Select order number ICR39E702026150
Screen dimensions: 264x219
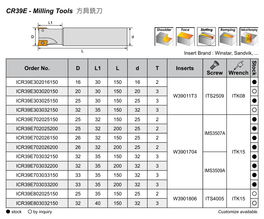click(37, 138)
